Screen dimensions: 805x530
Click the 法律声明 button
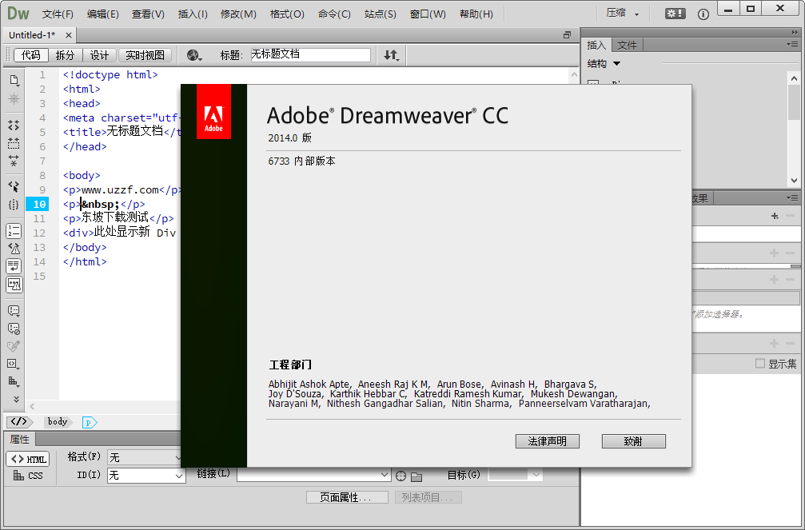[548, 441]
